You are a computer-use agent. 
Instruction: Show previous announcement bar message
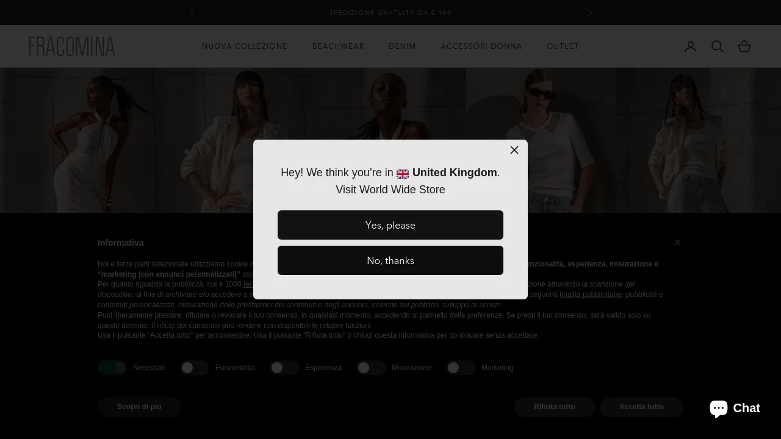[191, 12]
